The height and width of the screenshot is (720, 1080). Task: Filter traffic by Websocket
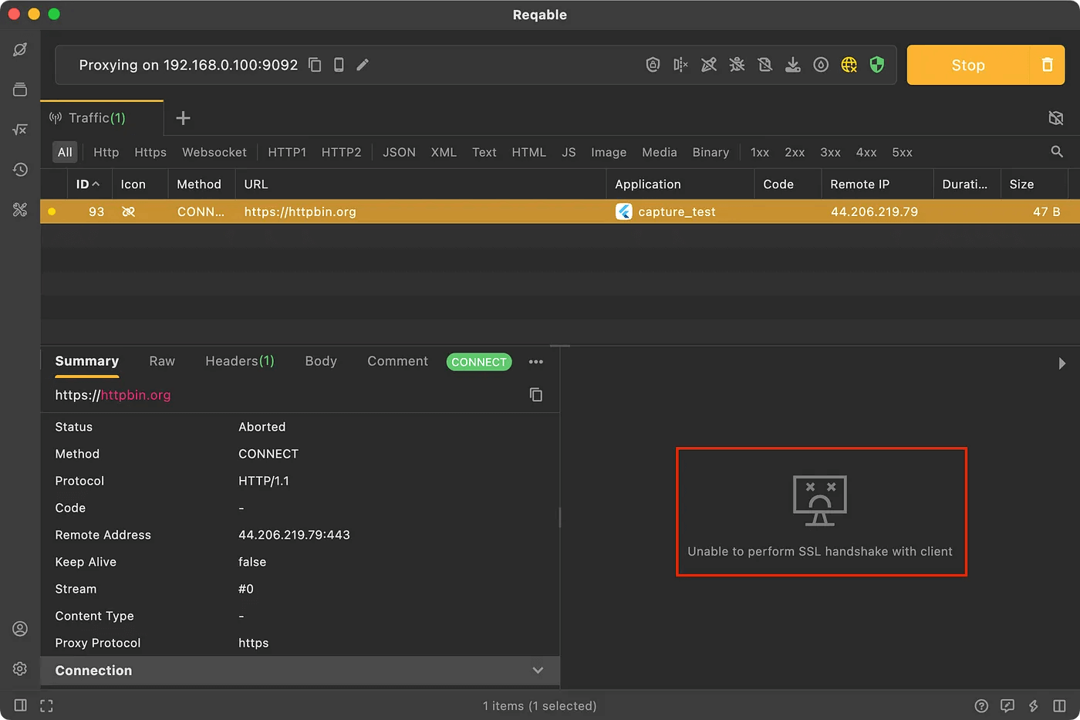(x=214, y=153)
